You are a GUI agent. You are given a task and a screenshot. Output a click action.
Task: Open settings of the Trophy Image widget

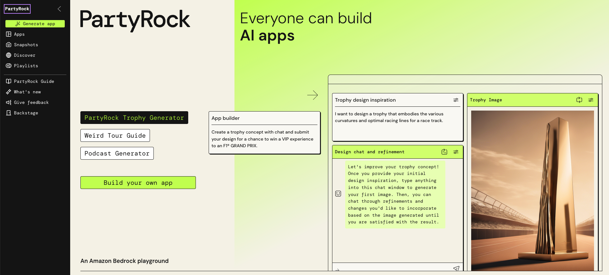(591, 100)
